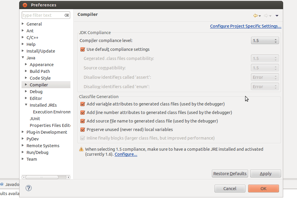Expand the Appearance node under Java
The width and height of the screenshot is (297, 203).
tap(26, 64)
